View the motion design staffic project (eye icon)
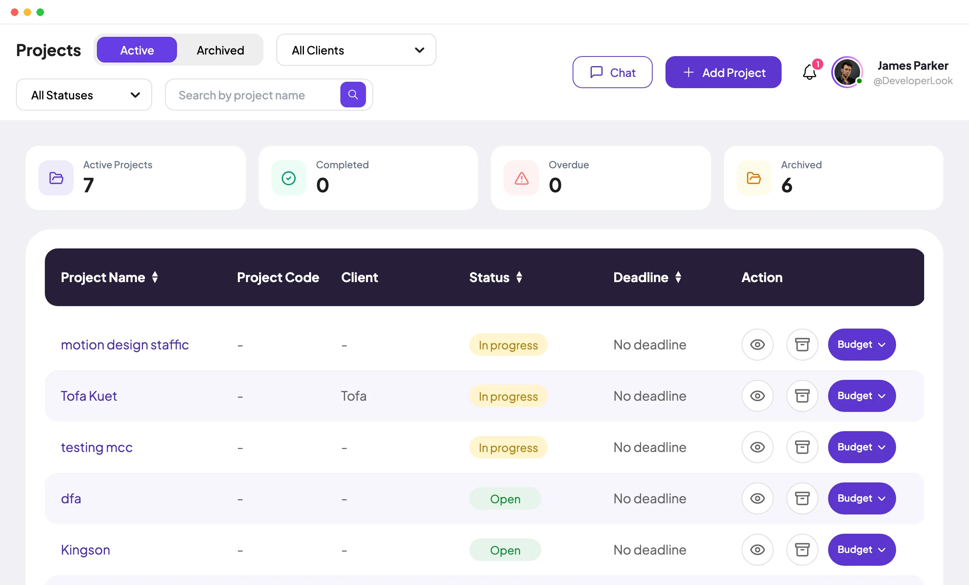Screen dimensions: 969x585 [x=757, y=345]
